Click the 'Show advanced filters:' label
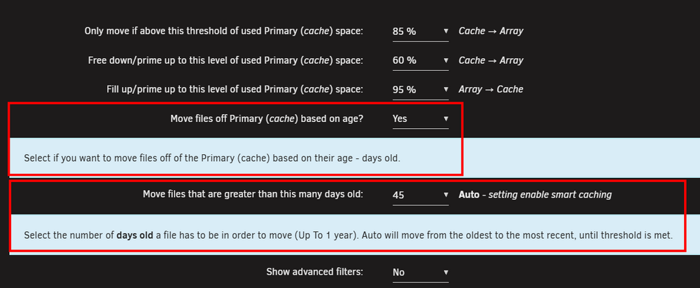 (x=315, y=272)
